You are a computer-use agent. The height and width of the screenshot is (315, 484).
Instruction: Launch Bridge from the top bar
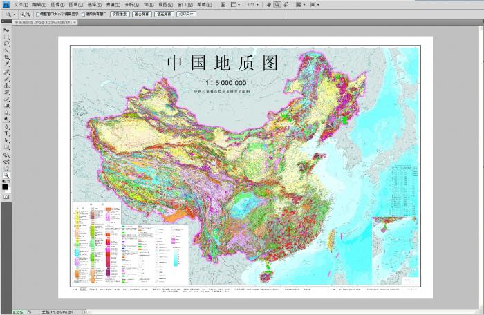(x=222, y=4)
